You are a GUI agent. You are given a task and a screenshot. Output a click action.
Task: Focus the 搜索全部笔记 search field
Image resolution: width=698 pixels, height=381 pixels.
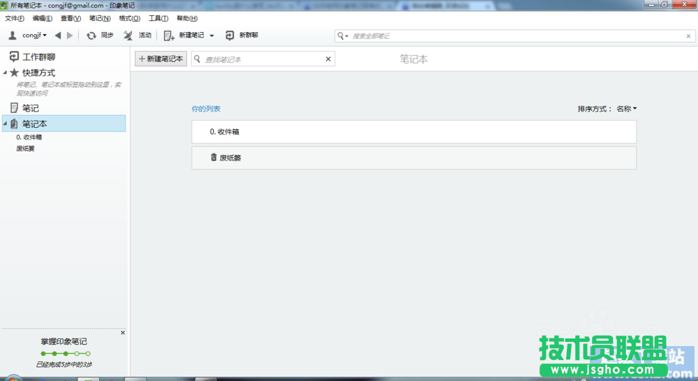pyautogui.click(x=517, y=36)
